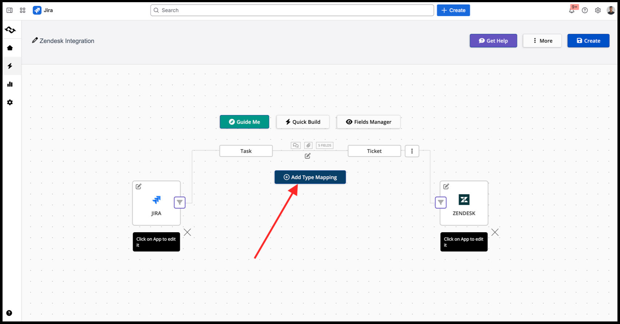This screenshot has height=324, width=620.
Task: Click the Create save button in header
Action: (588, 41)
